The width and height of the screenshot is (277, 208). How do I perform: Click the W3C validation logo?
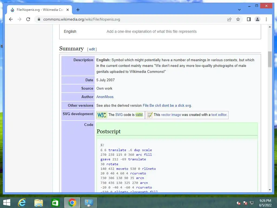pyautogui.click(x=102, y=115)
